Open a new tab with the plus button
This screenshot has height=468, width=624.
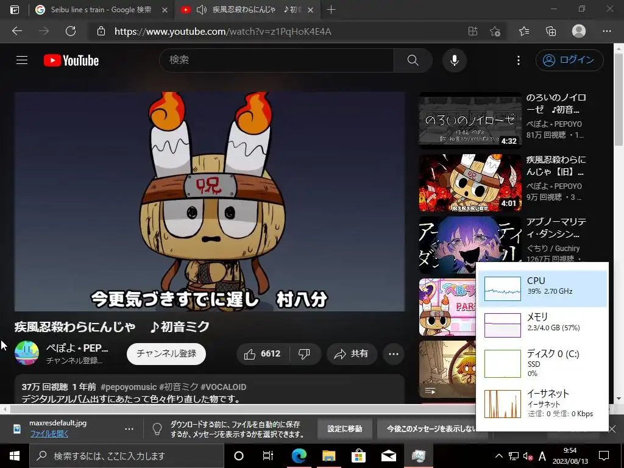[x=331, y=10]
